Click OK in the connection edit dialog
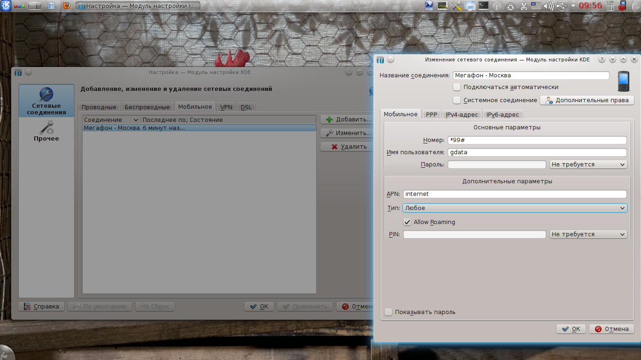Image resolution: width=641 pixels, height=360 pixels. point(571,329)
